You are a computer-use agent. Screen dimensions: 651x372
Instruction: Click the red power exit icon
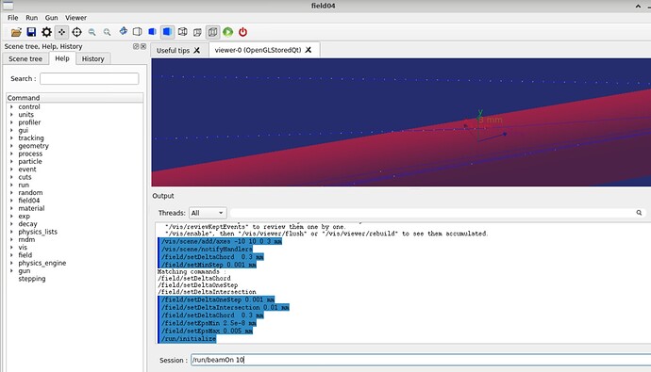coord(242,32)
